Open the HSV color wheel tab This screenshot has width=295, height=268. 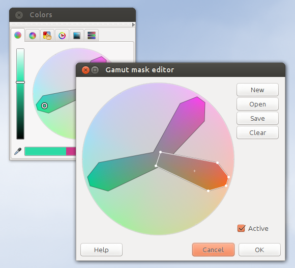(x=33, y=35)
